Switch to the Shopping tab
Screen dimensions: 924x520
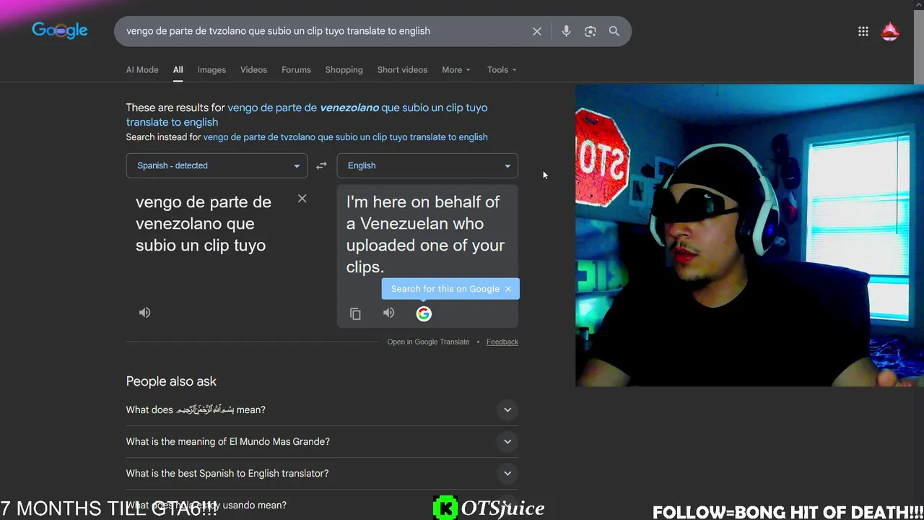(344, 70)
